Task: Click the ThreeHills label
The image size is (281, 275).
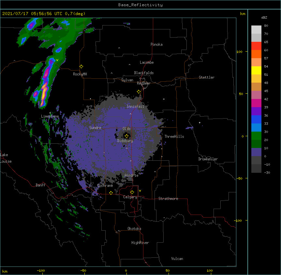Action: click(174, 137)
